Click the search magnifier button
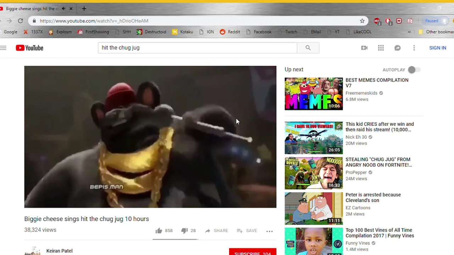This screenshot has height=255, width=454. (308, 48)
